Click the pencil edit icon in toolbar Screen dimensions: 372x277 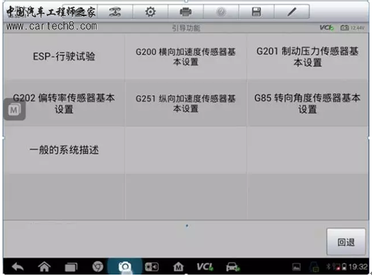pyautogui.click(x=292, y=12)
